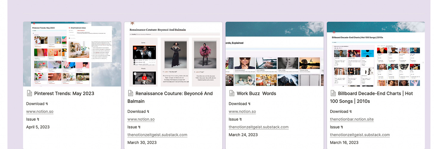Click the March 24, 2023 date text
The height and width of the screenshot is (149, 434).
[243, 135]
